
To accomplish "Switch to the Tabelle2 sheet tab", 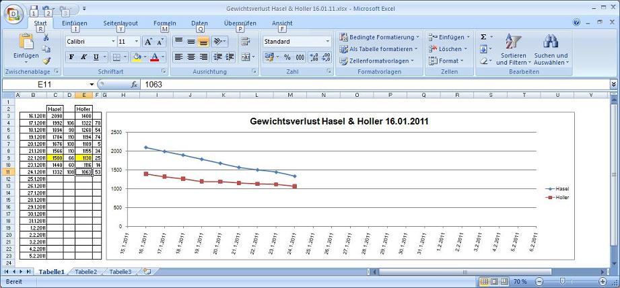I will coord(85,271).
